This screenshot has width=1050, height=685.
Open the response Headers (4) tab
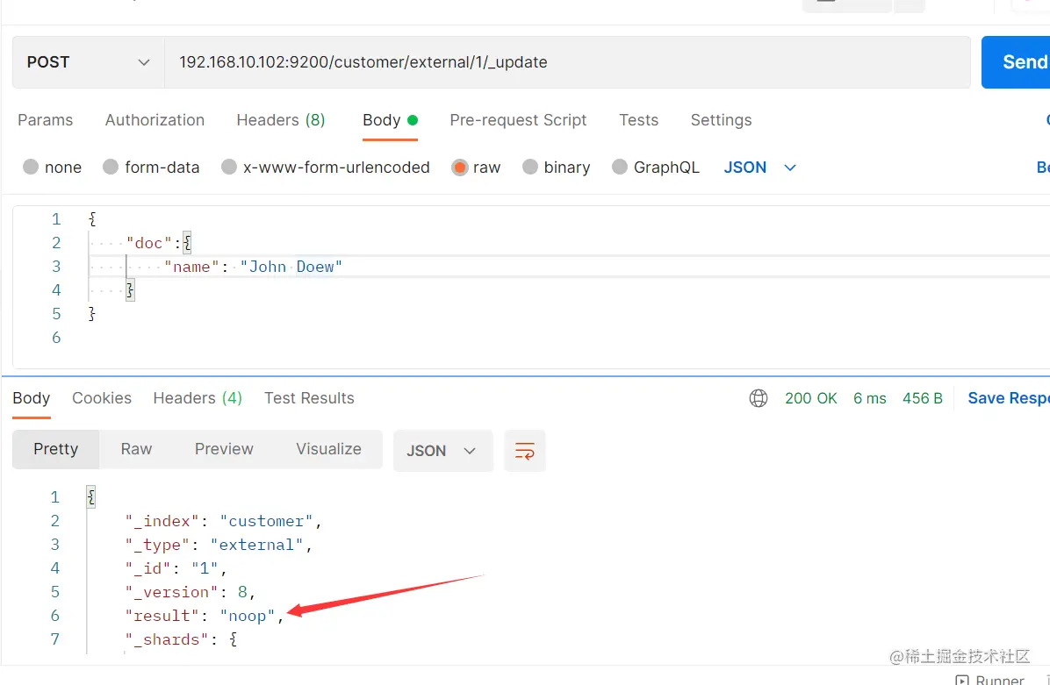198,399
